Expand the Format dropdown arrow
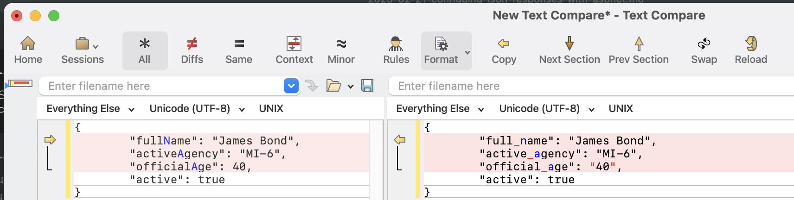 point(467,52)
